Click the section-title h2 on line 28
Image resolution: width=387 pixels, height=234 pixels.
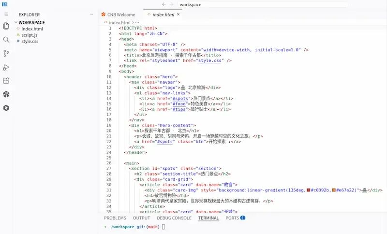[182, 174]
